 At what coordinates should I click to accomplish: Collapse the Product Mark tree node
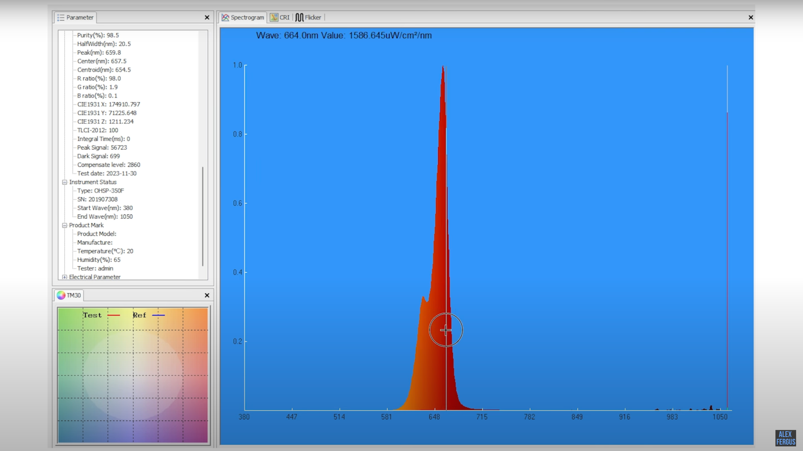[65, 225]
